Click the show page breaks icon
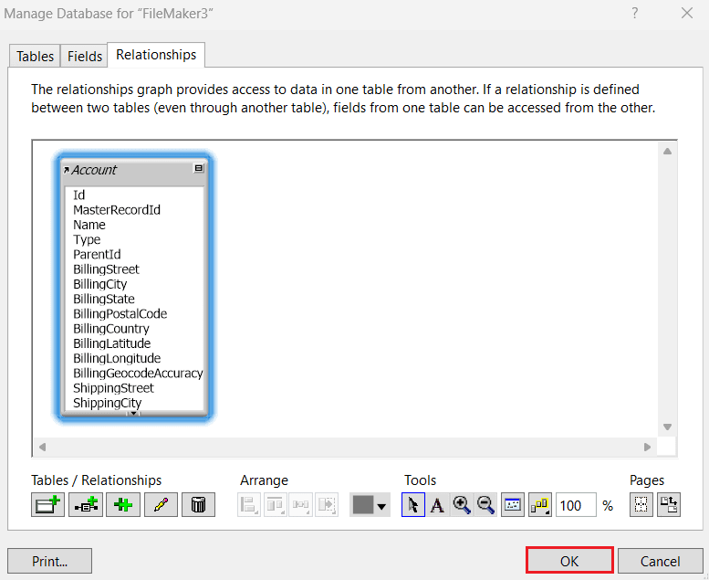This screenshot has height=580, width=709. 642,505
